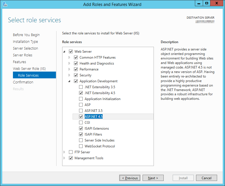The image size is (225, 186).
Task: Expand the Health and Diagnostics node
Action: pyautogui.click(x=69, y=63)
